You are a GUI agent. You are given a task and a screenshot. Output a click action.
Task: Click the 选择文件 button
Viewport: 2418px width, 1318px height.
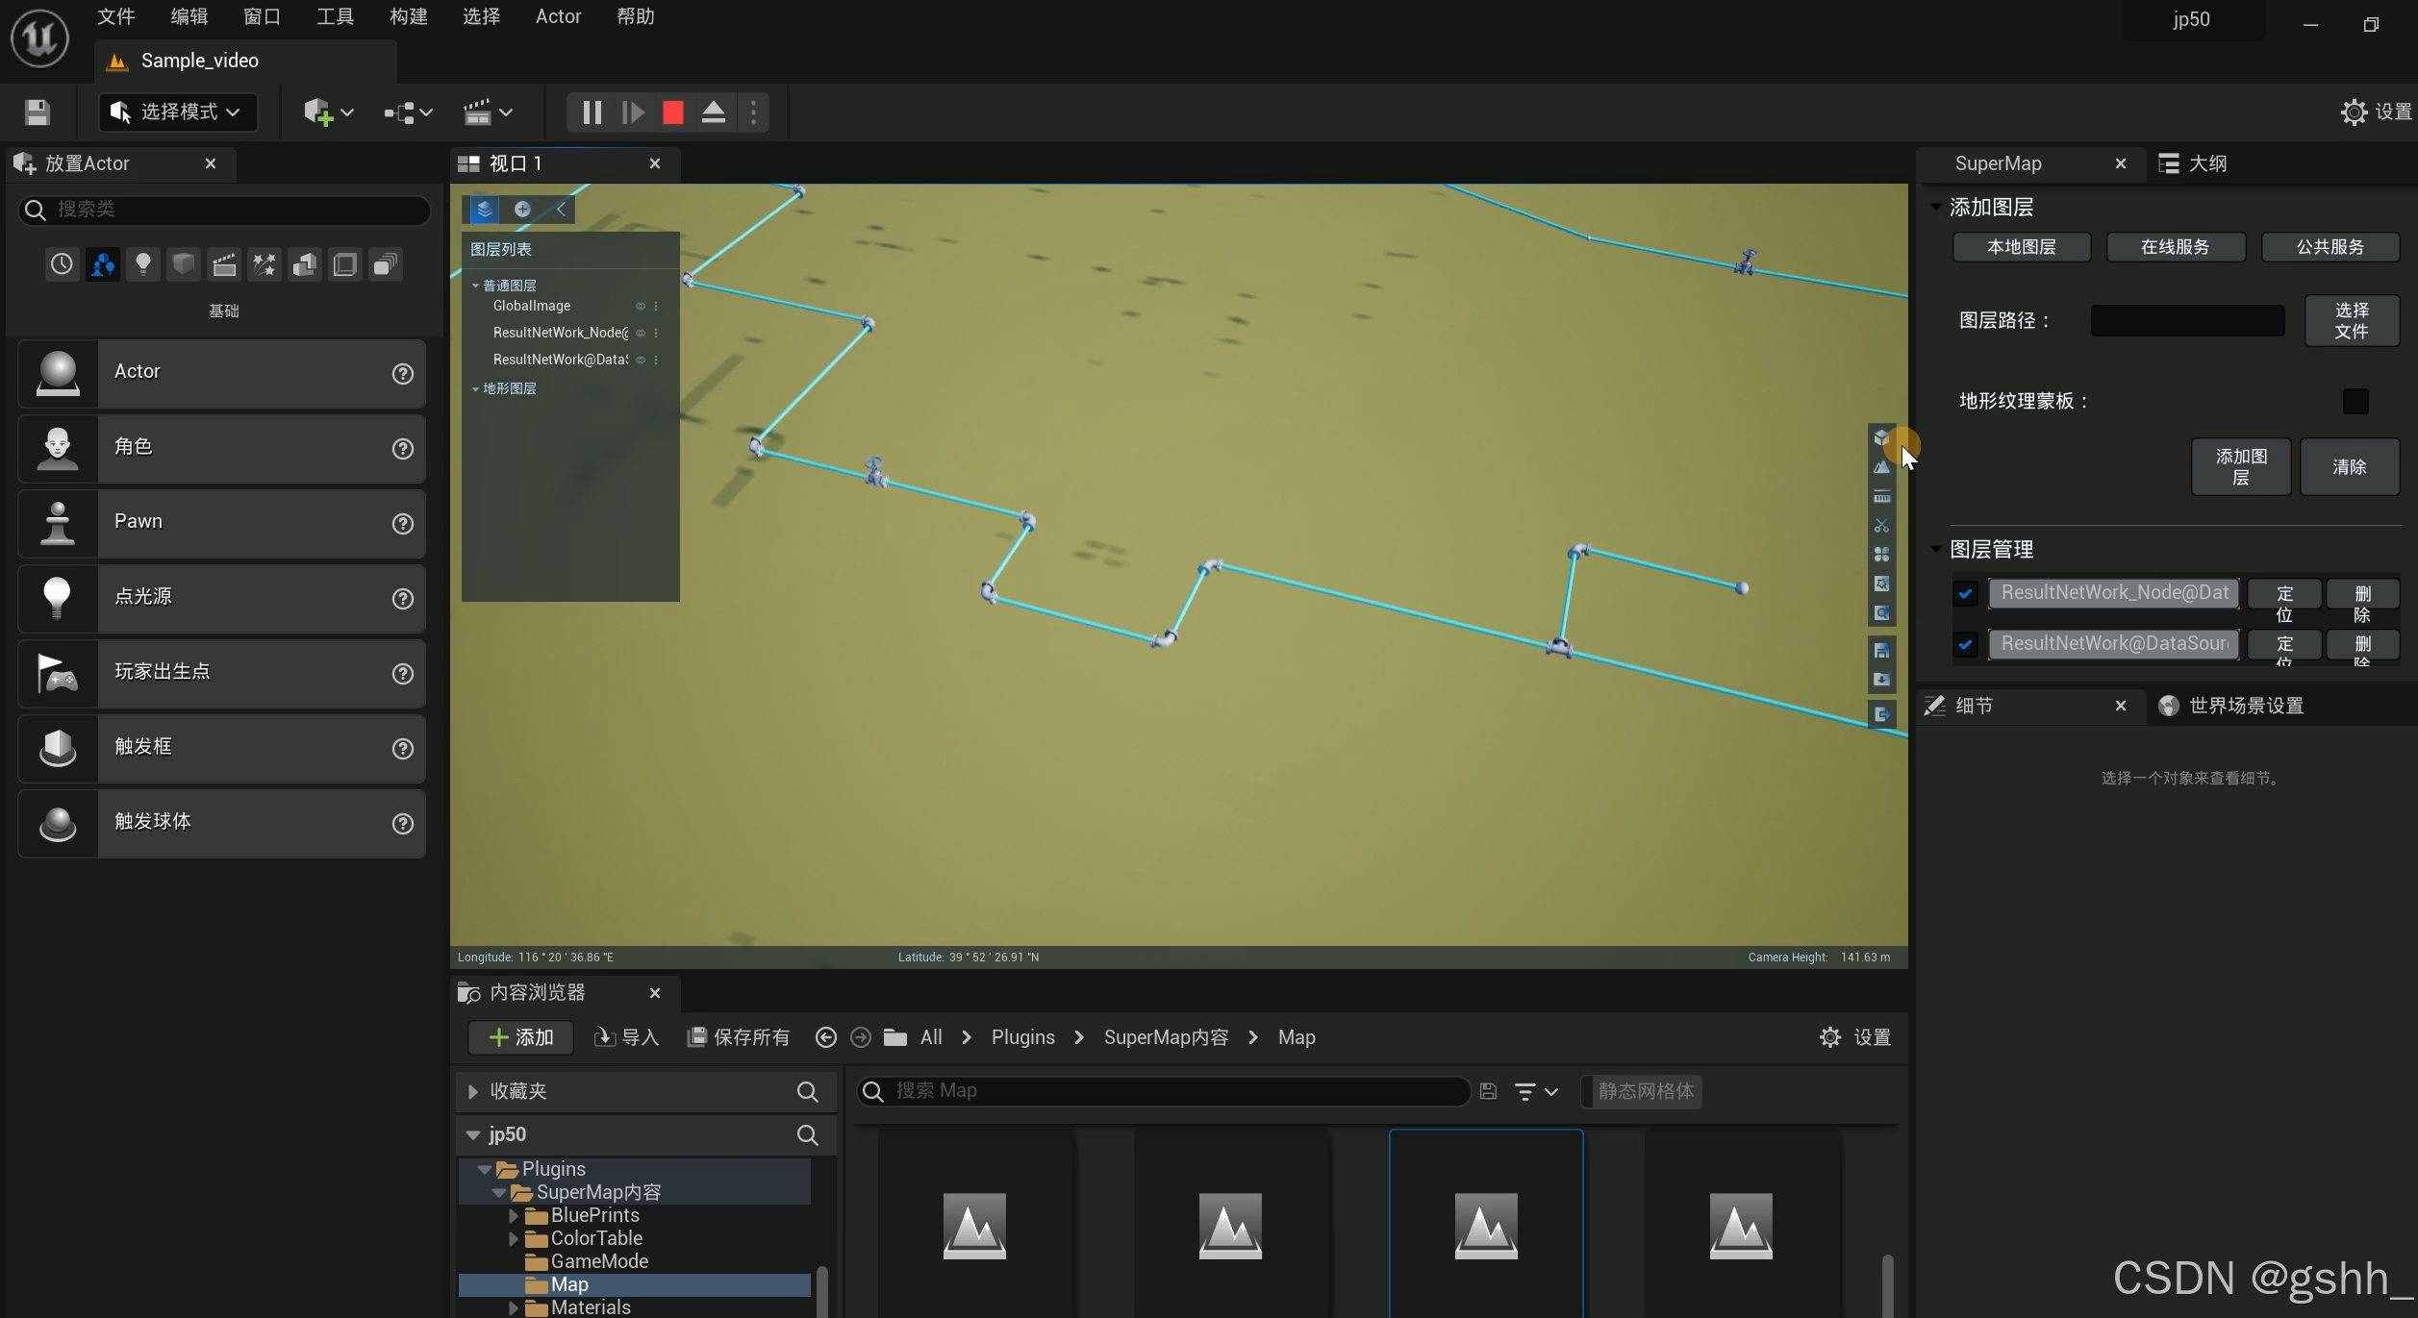tap(2351, 320)
